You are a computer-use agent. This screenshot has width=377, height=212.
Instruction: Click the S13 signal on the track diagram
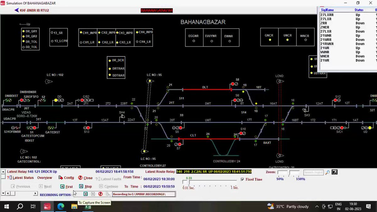pos(86,128)
